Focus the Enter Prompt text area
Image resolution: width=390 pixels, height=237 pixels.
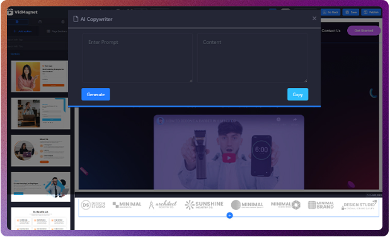(137, 58)
